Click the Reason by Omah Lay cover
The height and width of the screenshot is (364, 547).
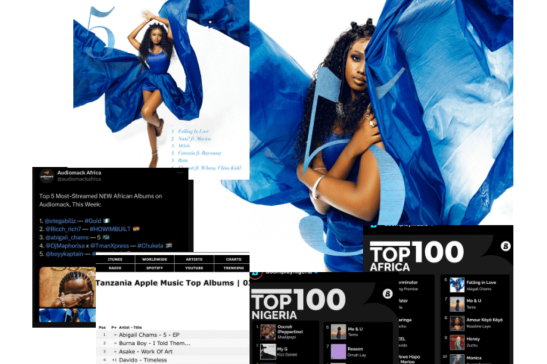click(x=338, y=352)
